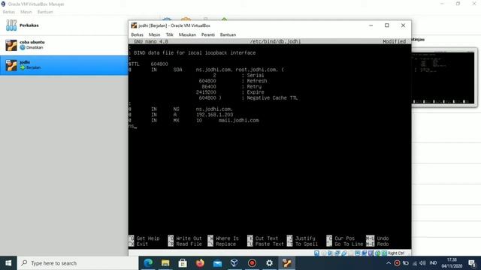The width and height of the screenshot is (481, 270).
Task: Click /etc/bind/db.jodhi filename in nano header
Action: pos(275,41)
